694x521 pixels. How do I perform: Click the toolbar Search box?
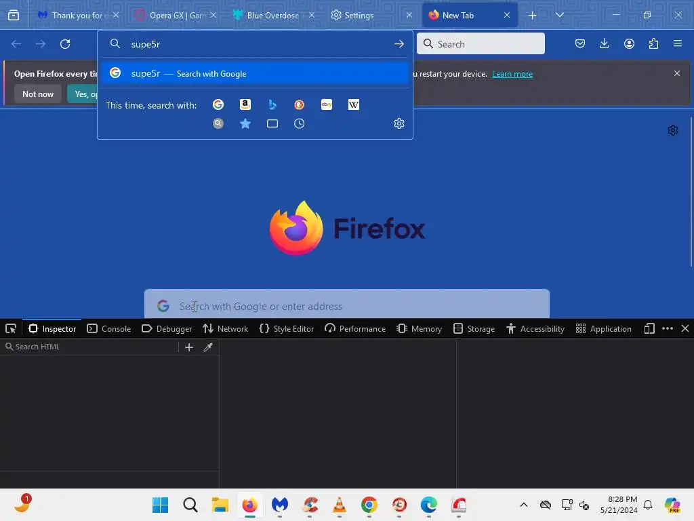(x=481, y=43)
